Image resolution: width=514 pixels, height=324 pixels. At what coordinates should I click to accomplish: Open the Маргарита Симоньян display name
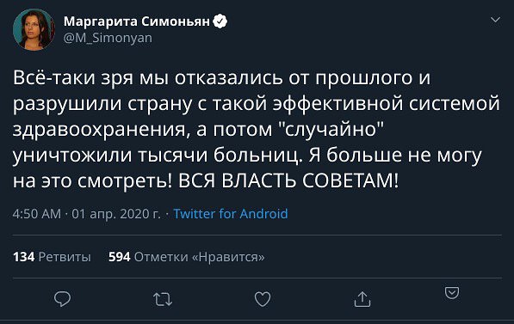[x=137, y=21]
